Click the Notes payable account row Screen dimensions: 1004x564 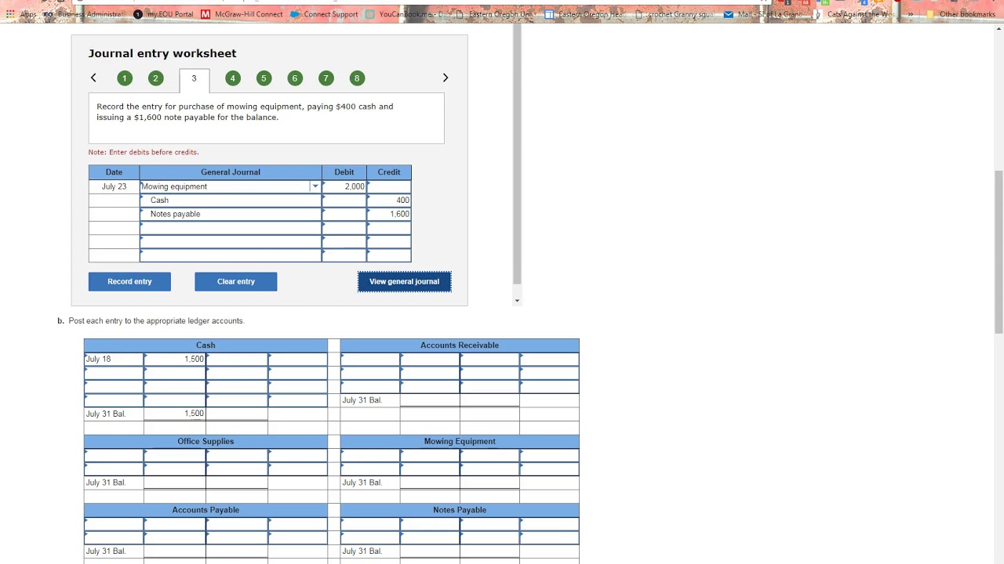pos(231,214)
